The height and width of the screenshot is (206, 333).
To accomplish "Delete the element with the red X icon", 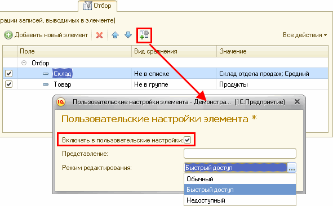I will [x=99, y=35].
